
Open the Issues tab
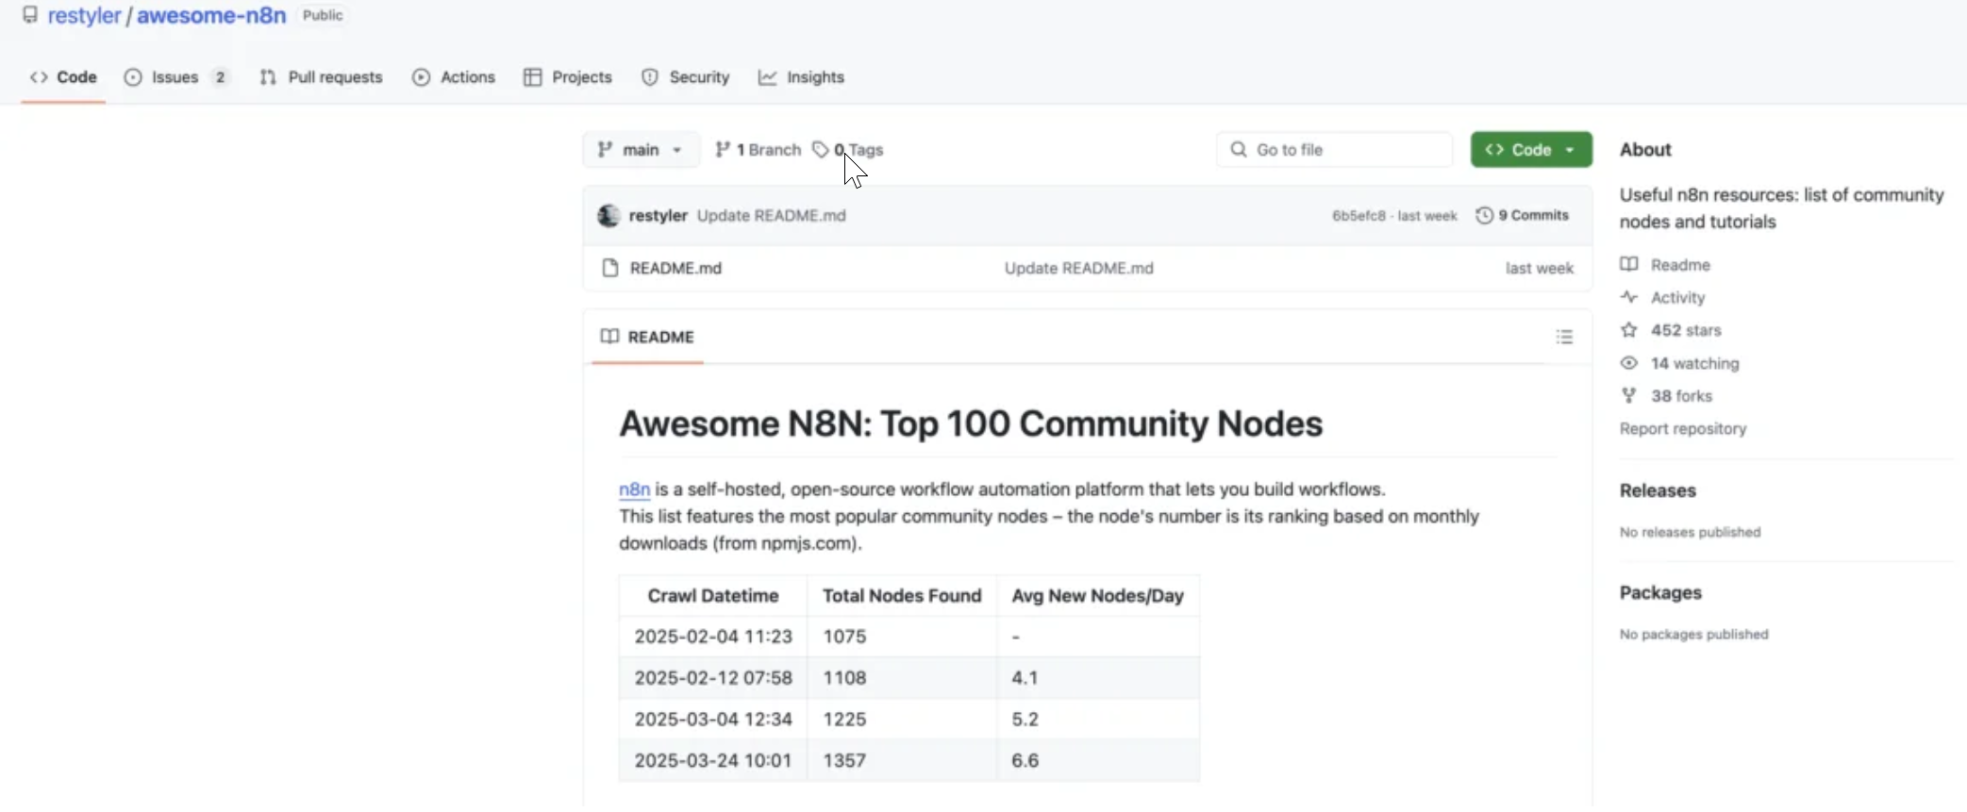176,77
